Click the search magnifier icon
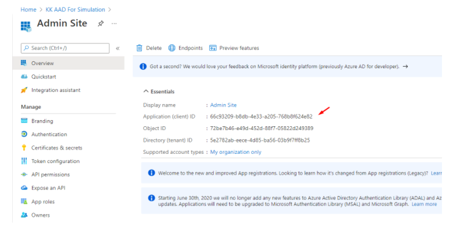This screenshot has height=232, width=453. (26, 48)
